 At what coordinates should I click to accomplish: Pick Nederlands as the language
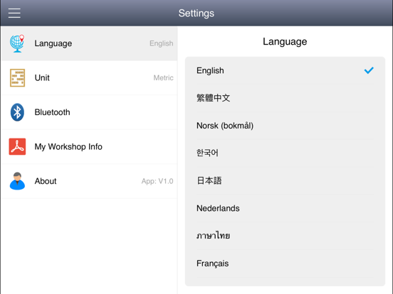285,208
